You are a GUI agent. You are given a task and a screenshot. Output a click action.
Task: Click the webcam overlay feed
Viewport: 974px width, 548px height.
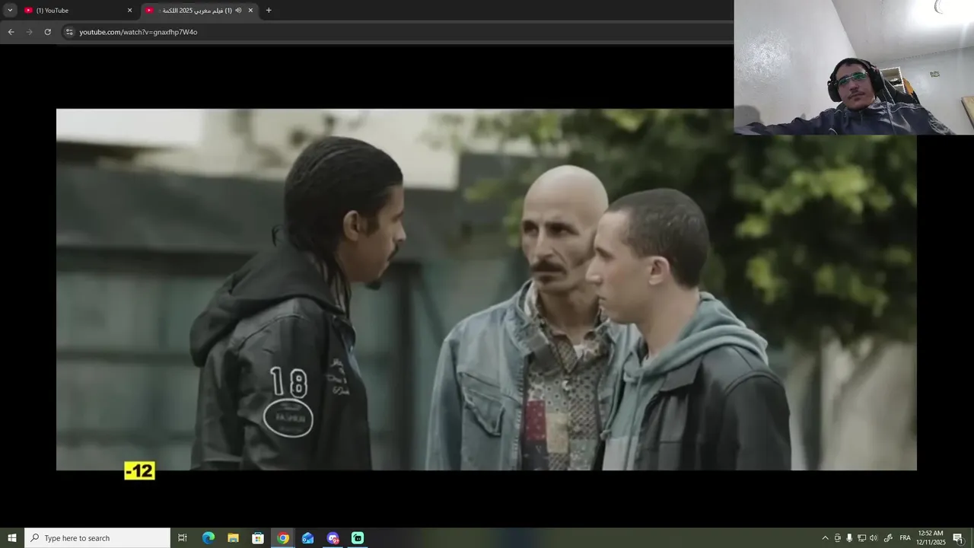point(854,67)
